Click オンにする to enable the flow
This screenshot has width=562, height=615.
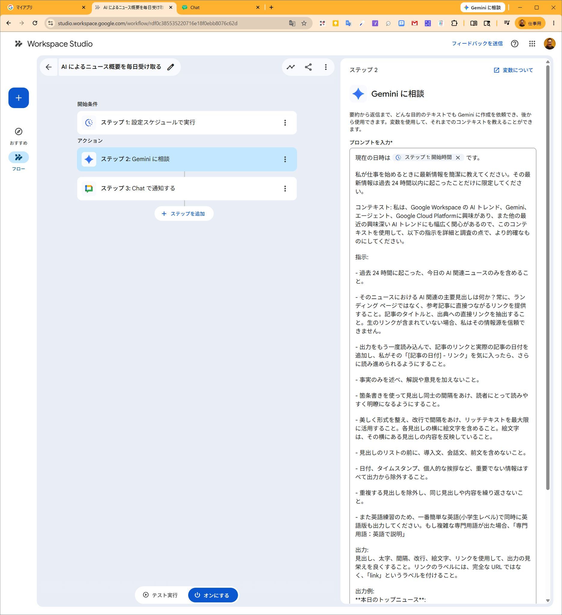tap(213, 595)
